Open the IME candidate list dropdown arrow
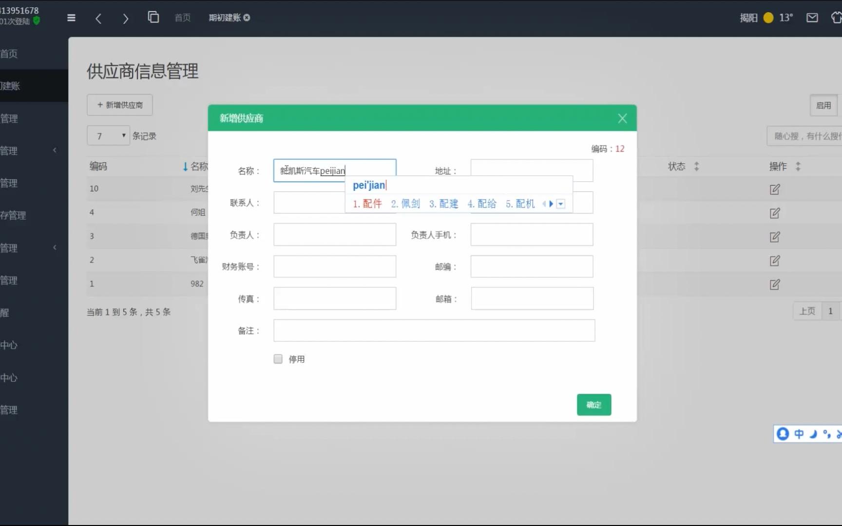The width and height of the screenshot is (842, 526). (560, 204)
